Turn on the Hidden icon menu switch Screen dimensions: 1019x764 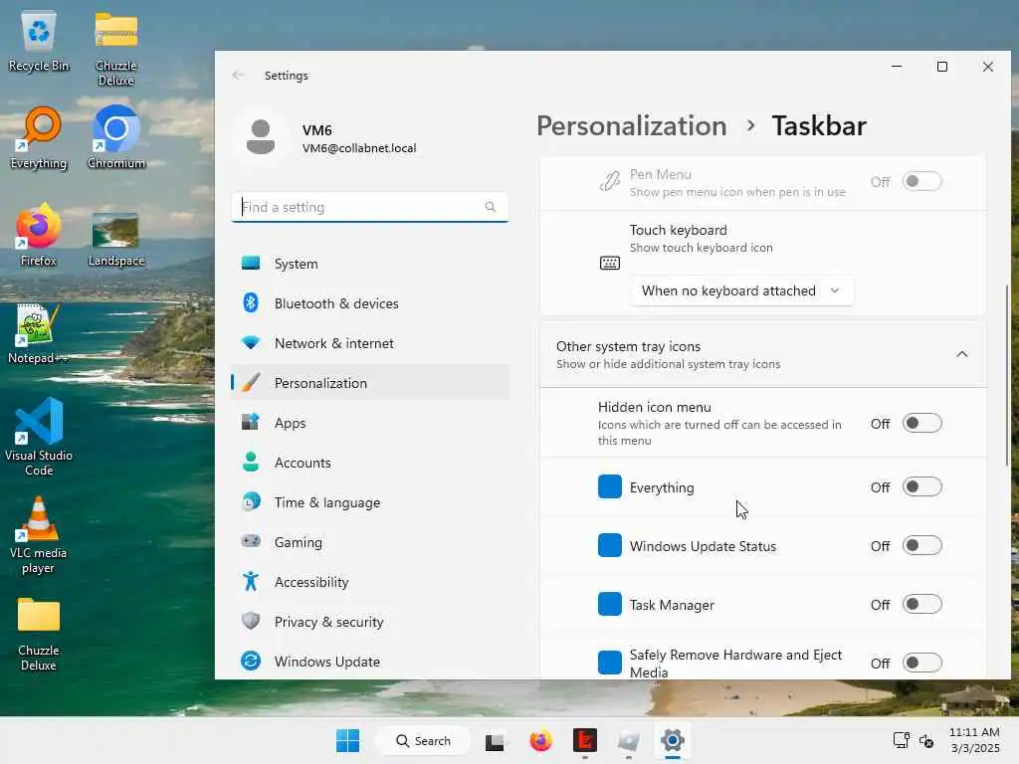click(921, 424)
